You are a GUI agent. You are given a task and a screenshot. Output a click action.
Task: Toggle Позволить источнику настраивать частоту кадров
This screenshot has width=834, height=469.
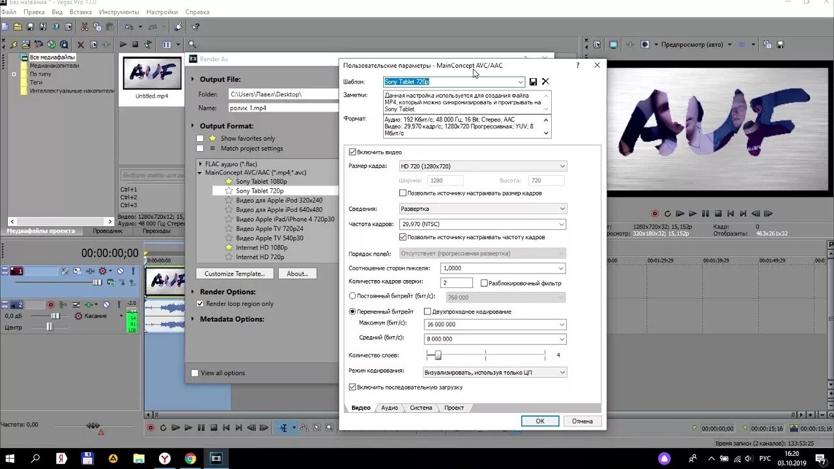(403, 237)
